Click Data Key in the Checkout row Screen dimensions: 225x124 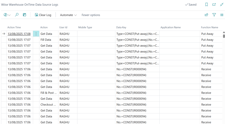pos(137,105)
